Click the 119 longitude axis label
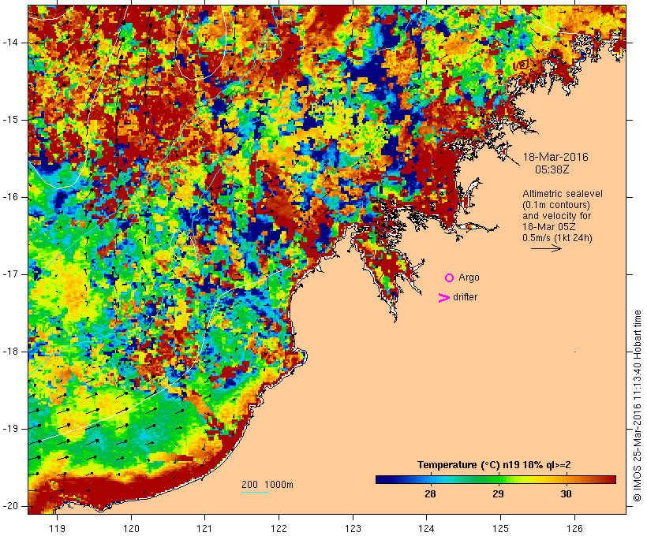 tap(57, 529)
